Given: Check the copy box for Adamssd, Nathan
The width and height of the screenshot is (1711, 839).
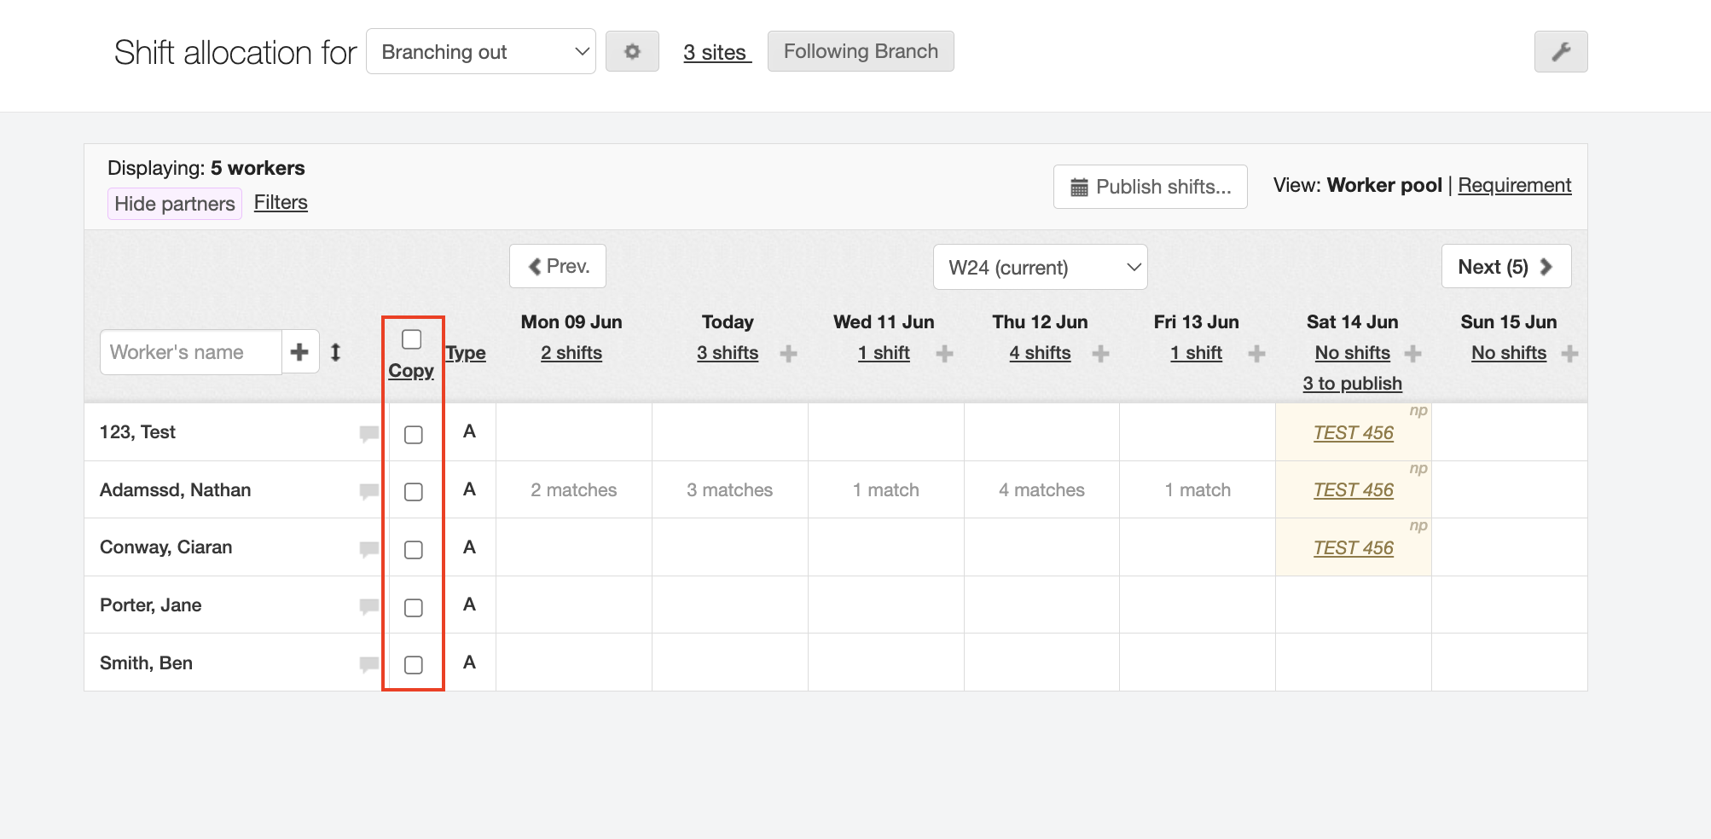Looking at the screenshot, I should (x=414, y=492).
